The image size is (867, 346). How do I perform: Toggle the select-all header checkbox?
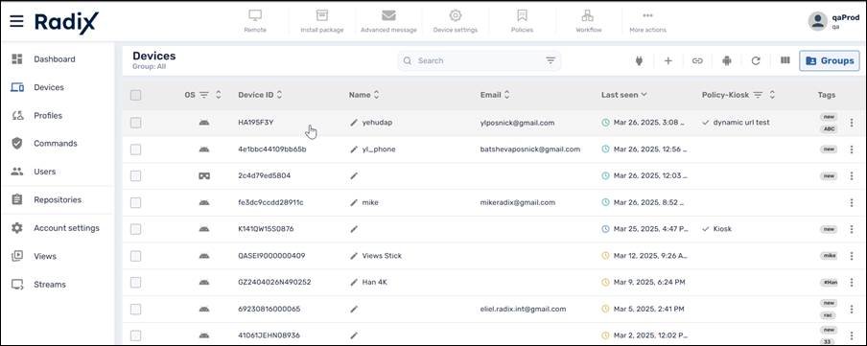coord(135,95)
